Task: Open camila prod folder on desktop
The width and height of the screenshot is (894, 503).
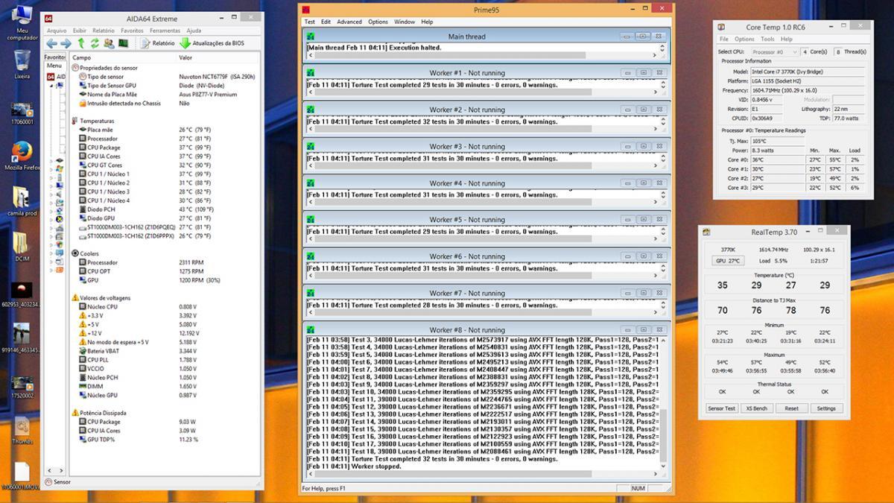Action: point(22,201)
